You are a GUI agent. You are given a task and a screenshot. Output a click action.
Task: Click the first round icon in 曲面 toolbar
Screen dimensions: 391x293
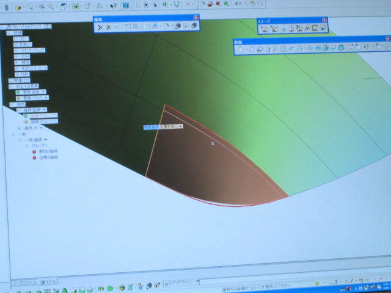coord(241,49)
